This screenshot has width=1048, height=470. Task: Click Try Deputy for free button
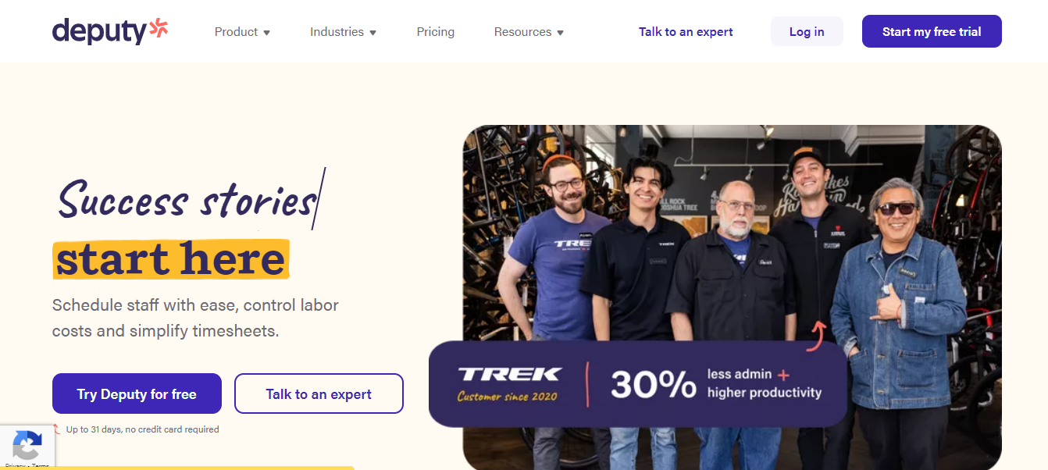(137, 393)
